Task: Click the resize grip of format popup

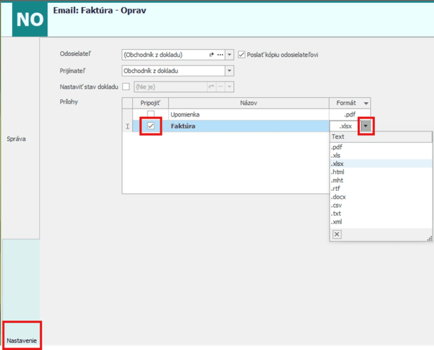Action: point(429,239)
